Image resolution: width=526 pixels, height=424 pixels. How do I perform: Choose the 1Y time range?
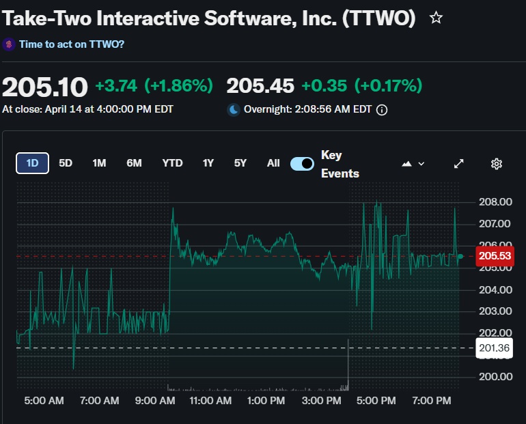pyautogui.click(x=208, y=163)
